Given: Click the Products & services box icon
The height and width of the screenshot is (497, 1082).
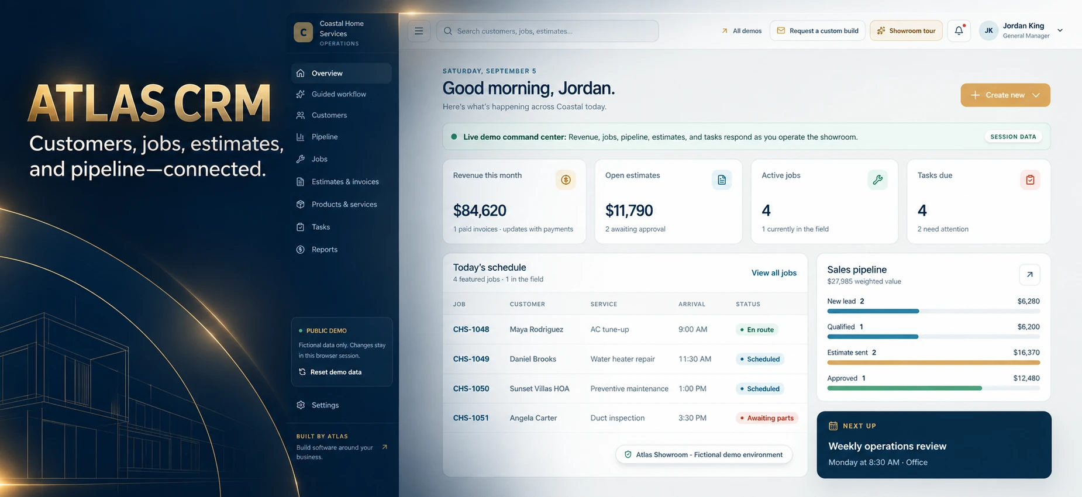Looking at the screenshot, I should (301, 205).
